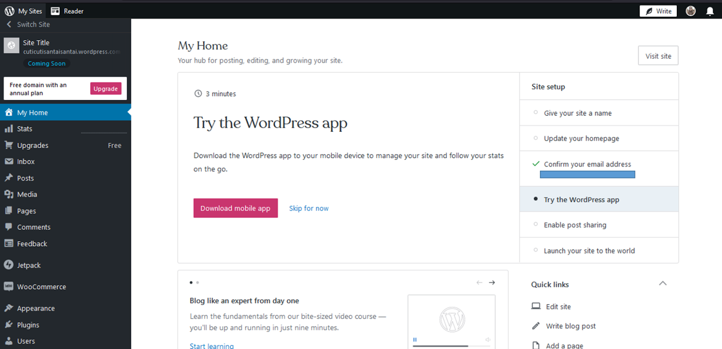
Task: Open the Plugins menu item
Action: pos(65,325)
